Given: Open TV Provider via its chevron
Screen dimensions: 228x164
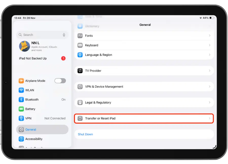Looking at the screenshot, I should [210, 71].
